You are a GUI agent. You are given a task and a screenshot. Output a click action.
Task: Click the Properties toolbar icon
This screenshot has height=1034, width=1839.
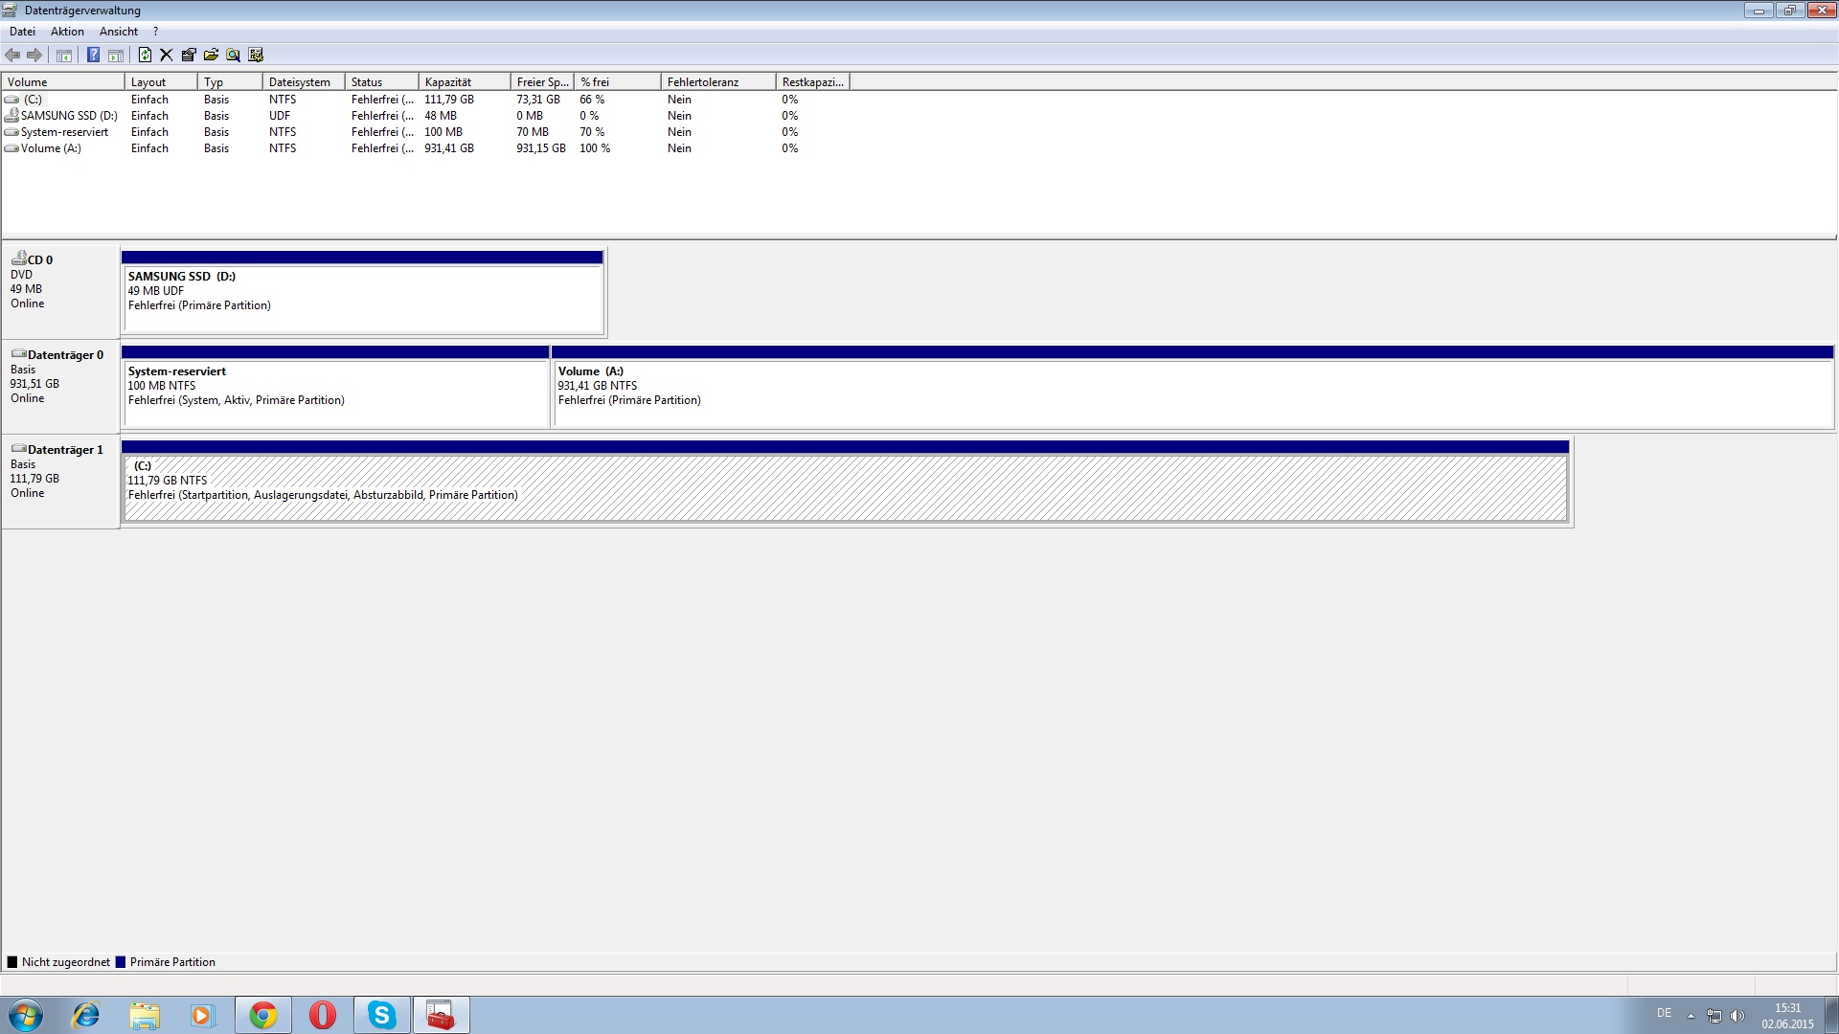point(189,55)
